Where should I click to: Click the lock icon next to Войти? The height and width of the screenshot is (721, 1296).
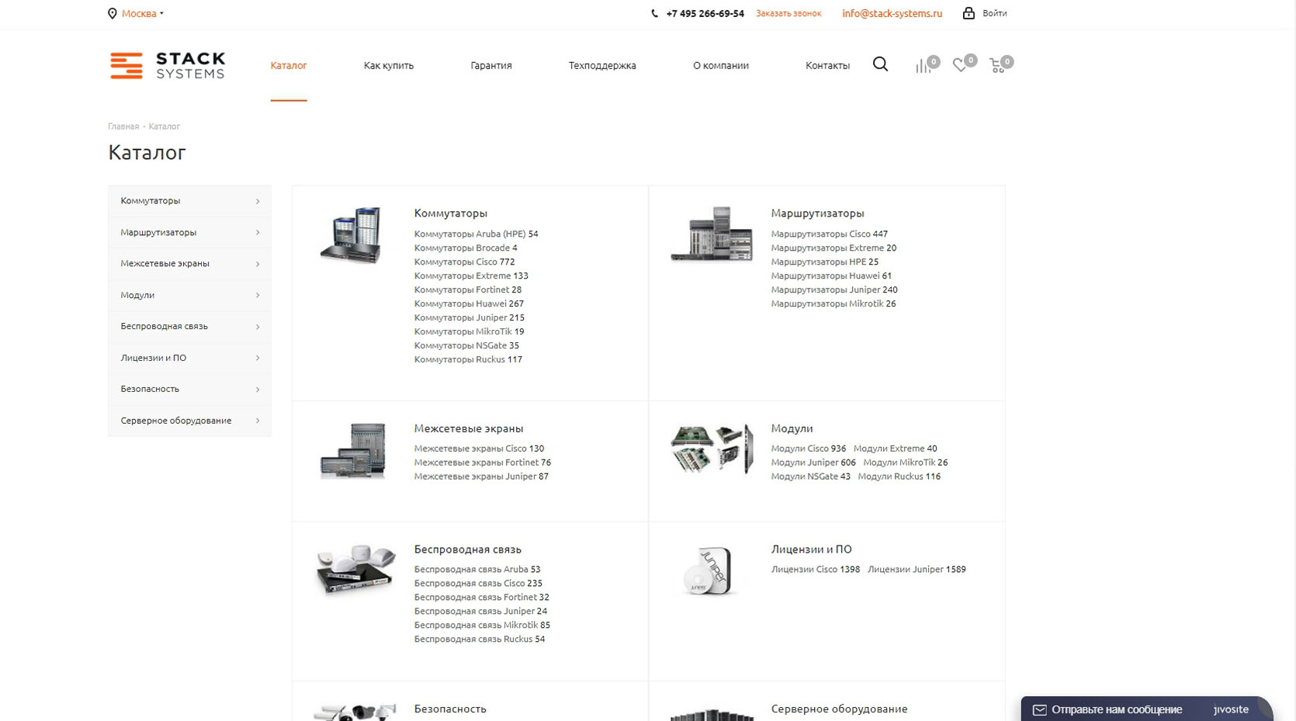(x=969, y=12)
